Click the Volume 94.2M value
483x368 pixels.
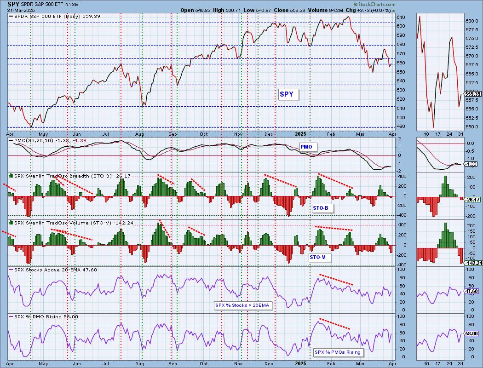tap(326, 10)
